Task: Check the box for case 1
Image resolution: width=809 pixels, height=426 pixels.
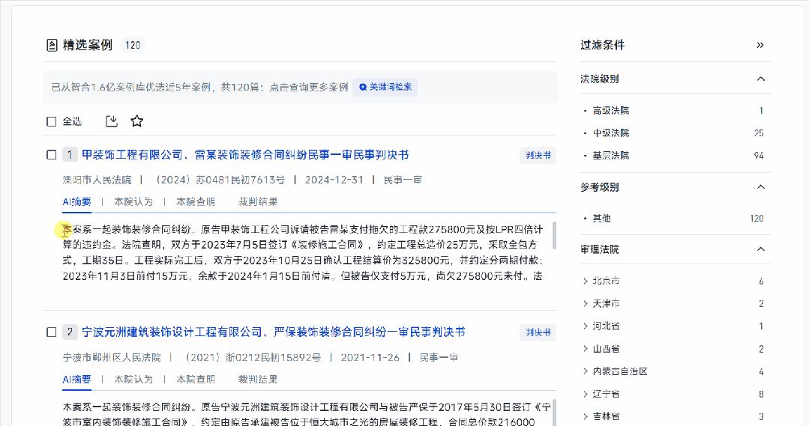Action: click(52, 155)
